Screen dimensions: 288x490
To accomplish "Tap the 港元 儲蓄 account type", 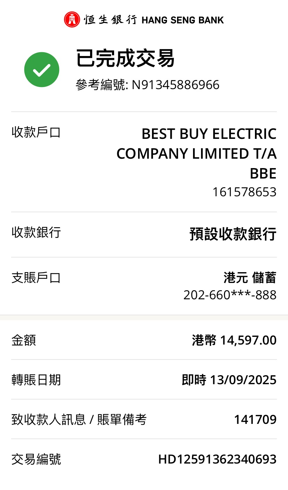I will 250,278.
